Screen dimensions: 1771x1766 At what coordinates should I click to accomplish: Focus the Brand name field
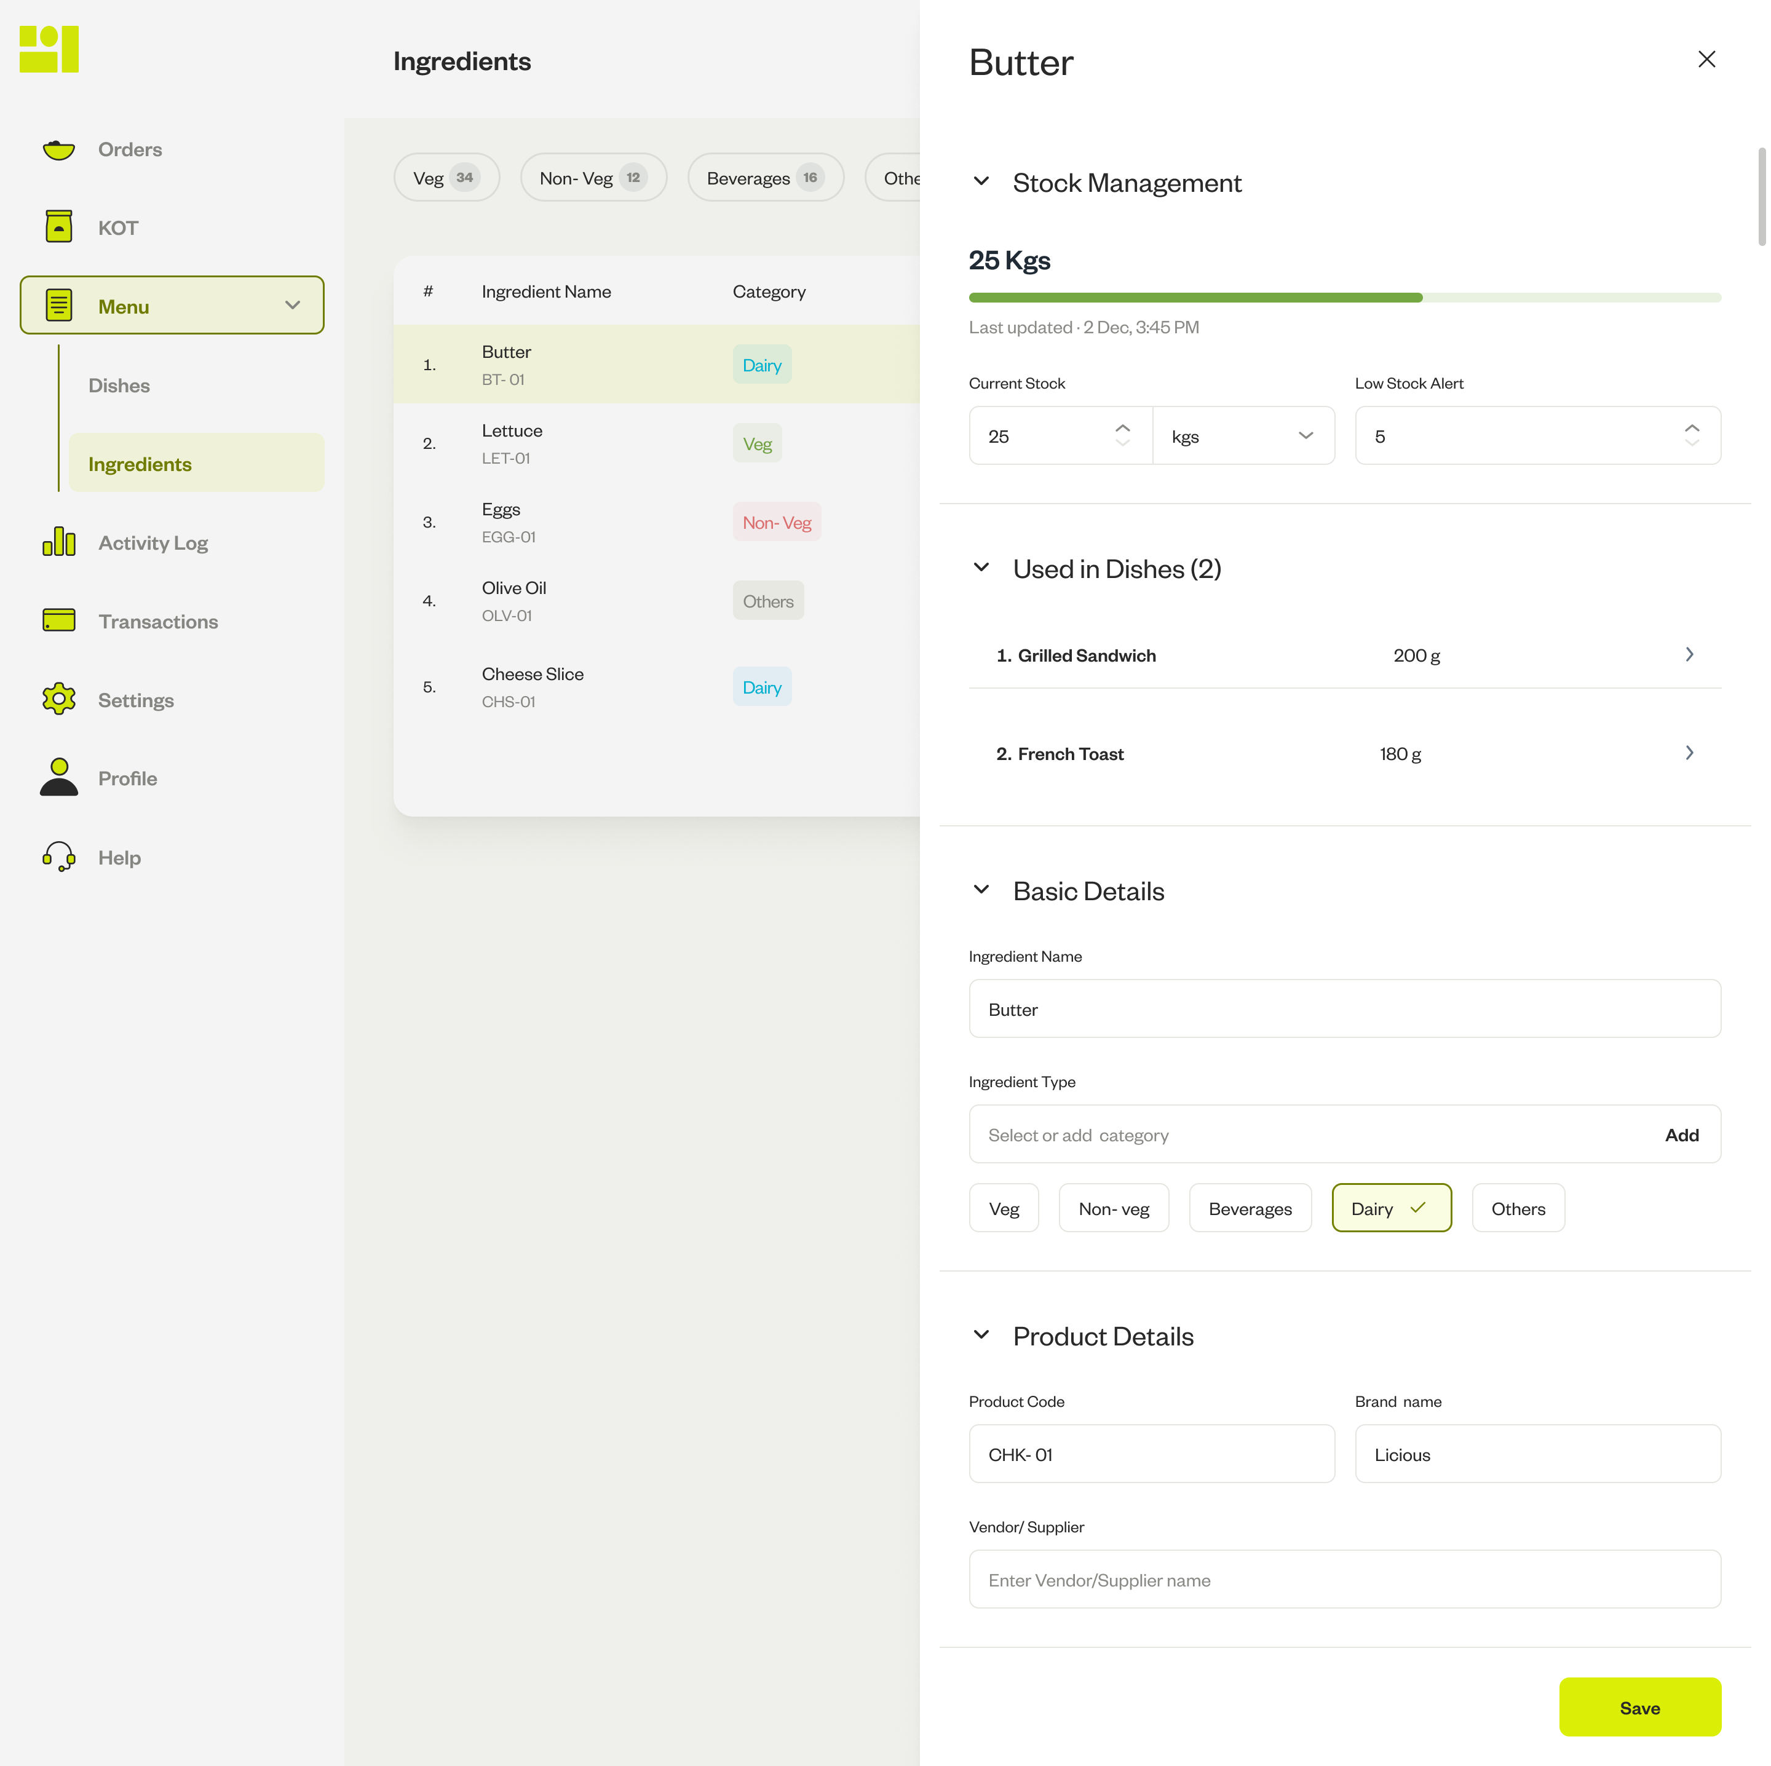[x=1537, y=1454]
